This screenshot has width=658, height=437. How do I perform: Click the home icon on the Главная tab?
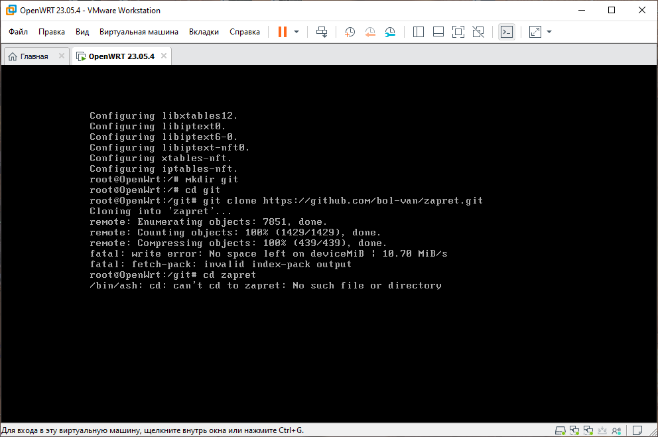13,56
